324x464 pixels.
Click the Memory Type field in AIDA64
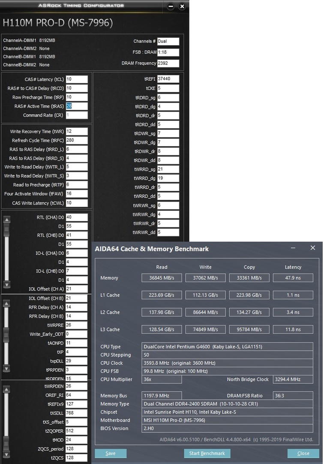point(227,404)
